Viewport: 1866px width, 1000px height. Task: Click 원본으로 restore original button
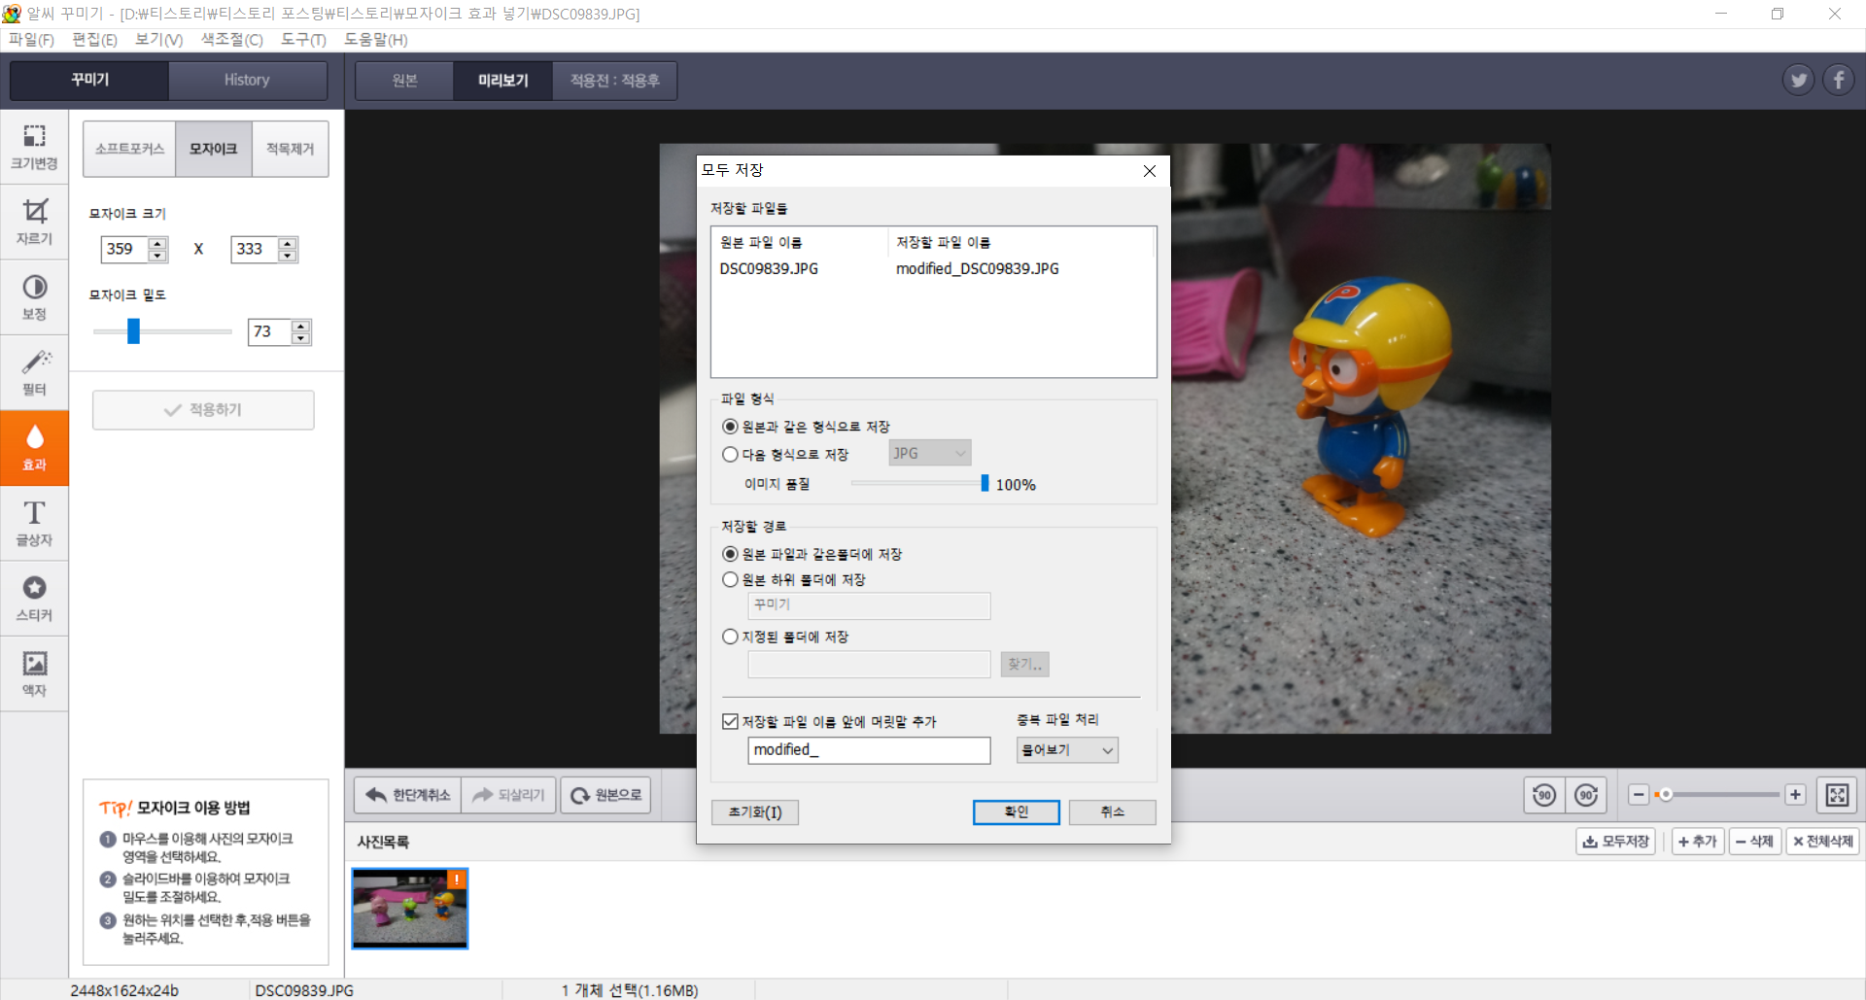tap(605, 795)
